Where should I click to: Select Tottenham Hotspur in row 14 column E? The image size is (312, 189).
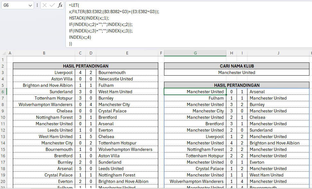tap(127, 143)
